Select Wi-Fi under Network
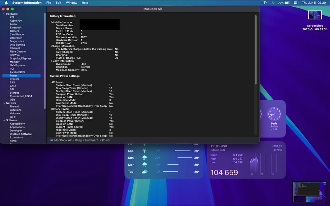 (x=13, y=117)
